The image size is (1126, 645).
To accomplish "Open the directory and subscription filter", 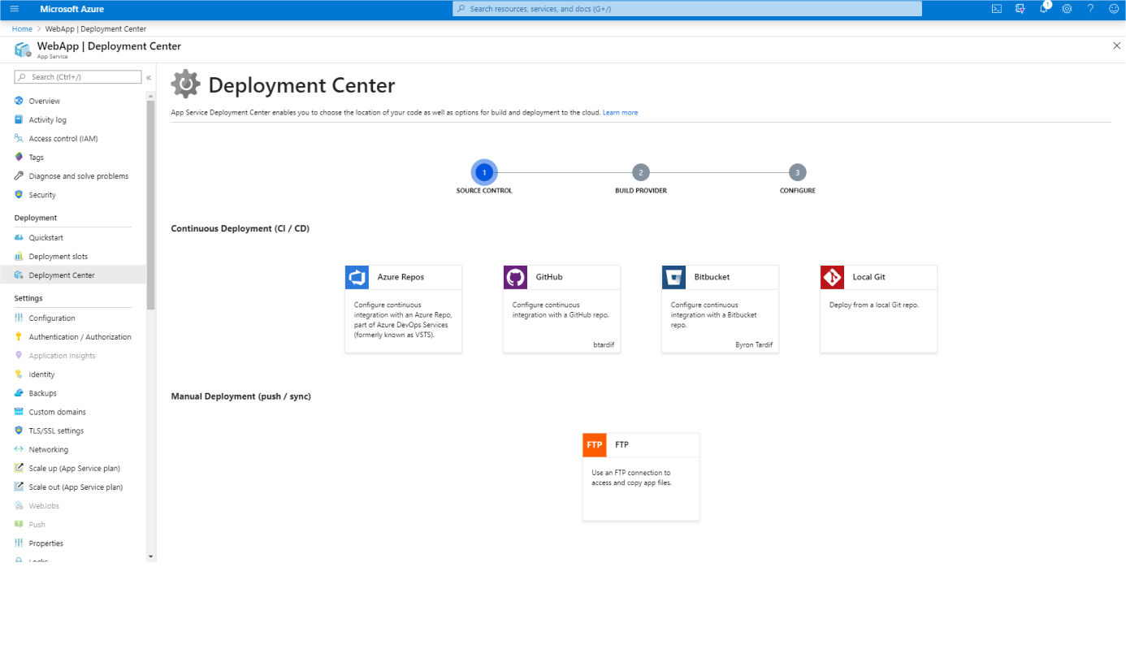I will [1020, 9].
